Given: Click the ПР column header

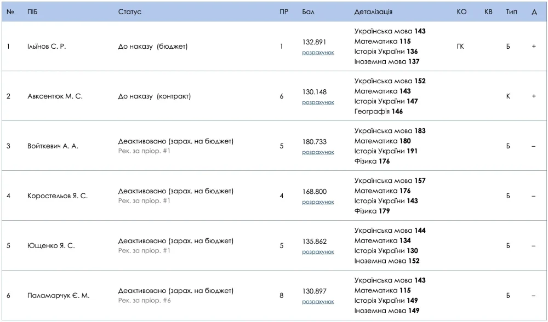Looking at the screenshot, I should coord(284,12).
